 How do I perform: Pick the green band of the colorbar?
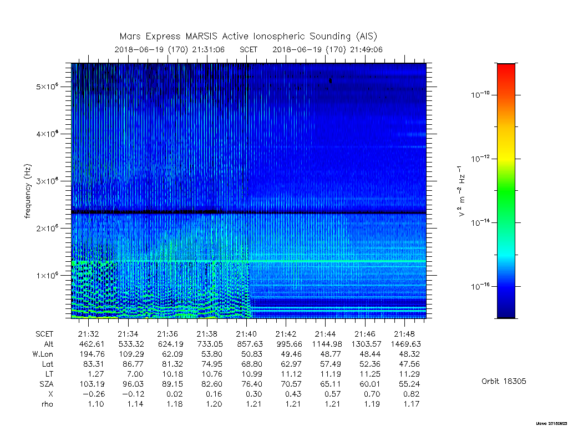pyautogui.click(x=506, y=190)
